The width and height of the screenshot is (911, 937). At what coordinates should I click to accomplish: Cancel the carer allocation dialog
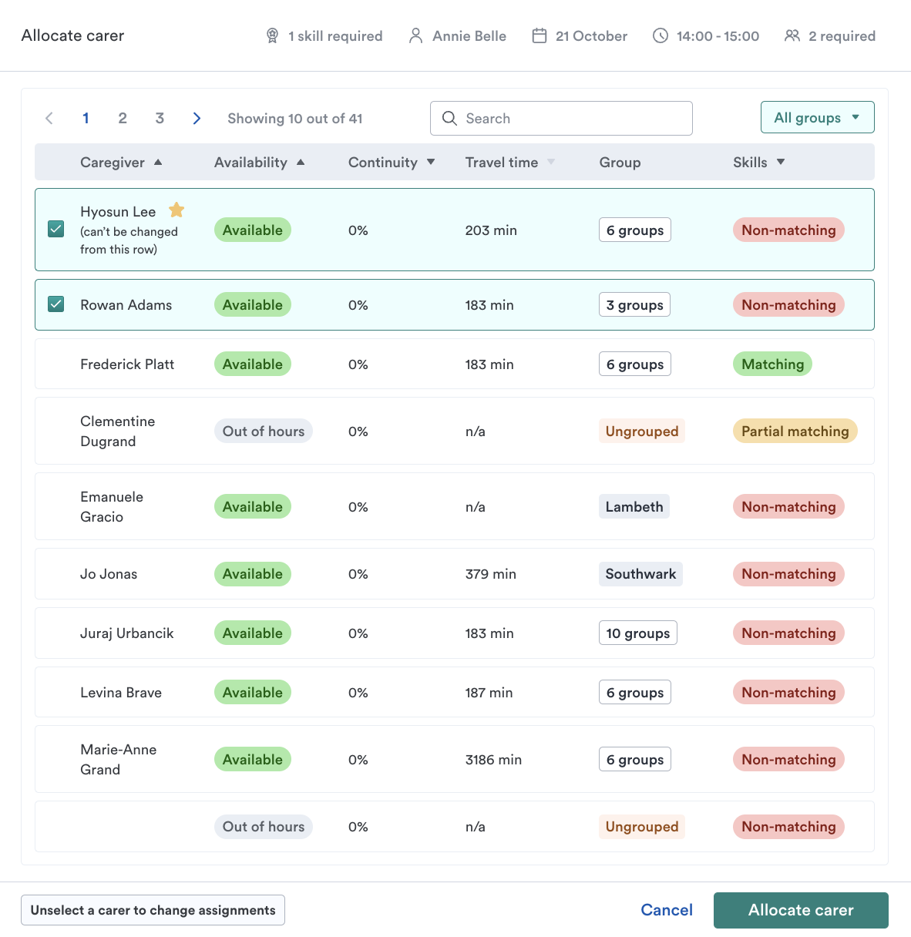(667, 910)
